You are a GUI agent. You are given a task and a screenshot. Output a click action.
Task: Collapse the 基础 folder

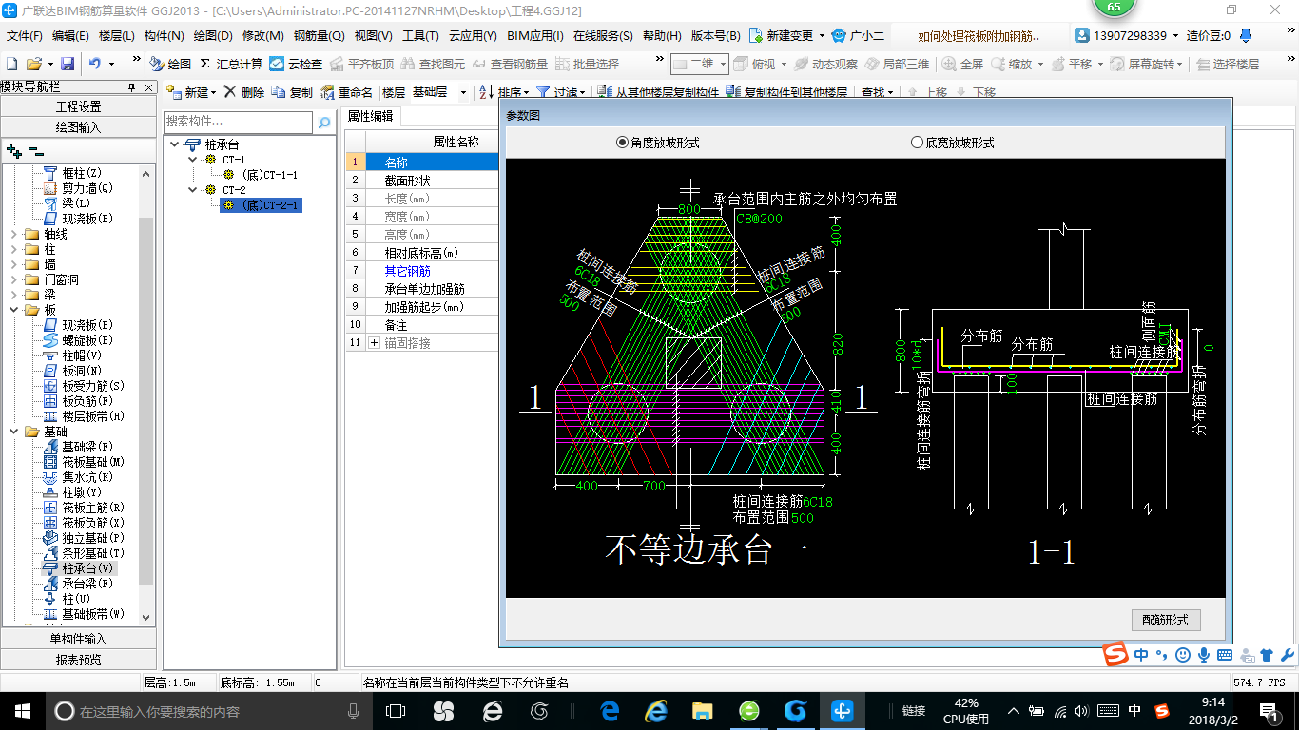pos(12,432)
